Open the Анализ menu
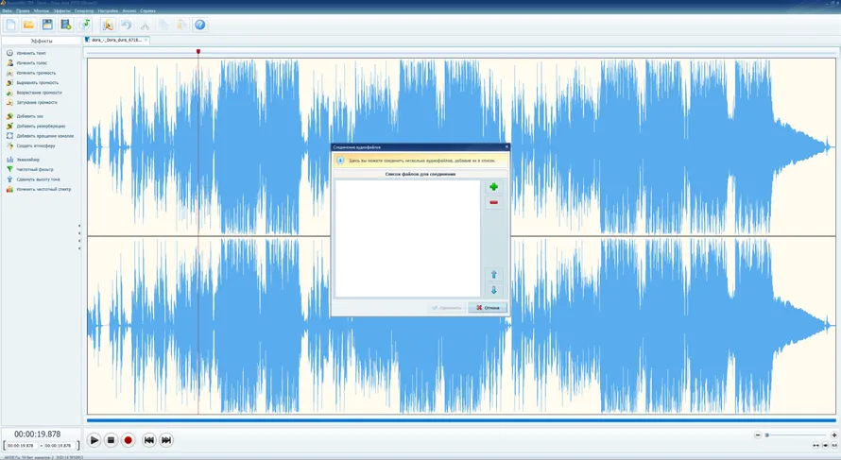The image size is (841, 460). tap(129, 10)
